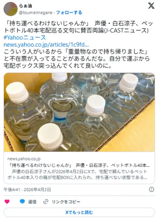Screen dimensions: 159x219
Task: Click the blue reply bubble icon
Action: point(22,201)
